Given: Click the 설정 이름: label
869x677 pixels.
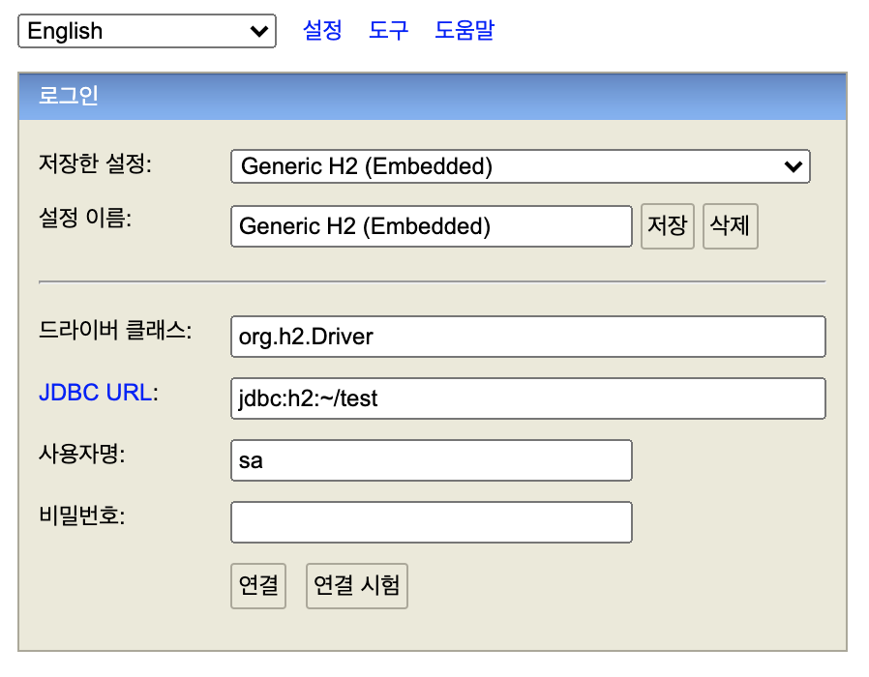Looking at the screenshot, I should coord(85,218).
